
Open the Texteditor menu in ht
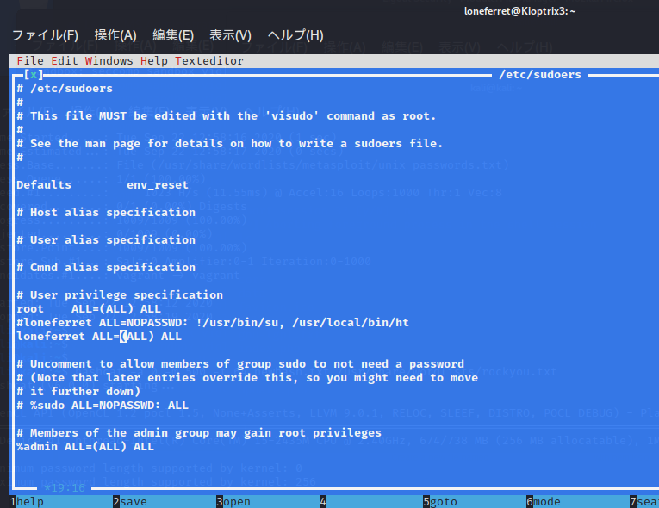[208, 61]
